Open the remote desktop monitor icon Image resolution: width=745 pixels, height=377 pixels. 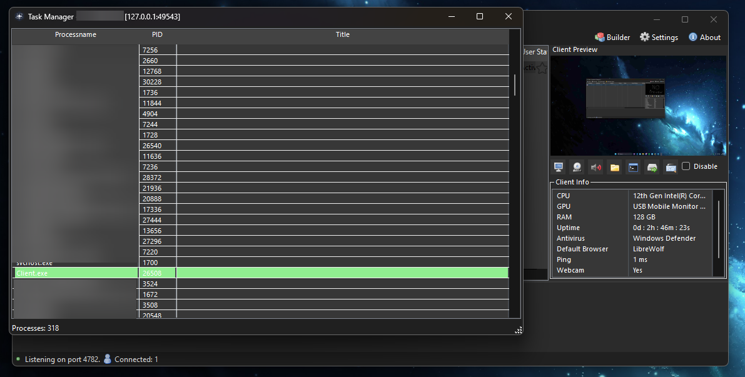558,166
